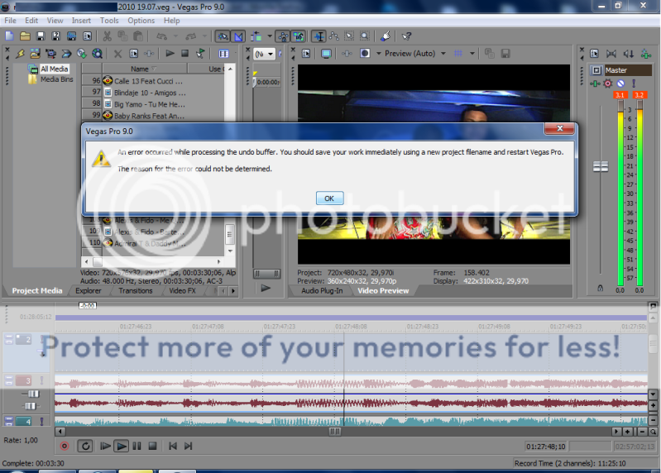Open the Options menu

point(141,20)
